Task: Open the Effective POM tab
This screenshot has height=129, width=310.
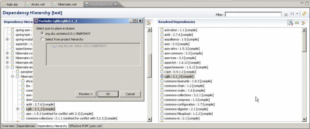Action: tap(79, 126)
